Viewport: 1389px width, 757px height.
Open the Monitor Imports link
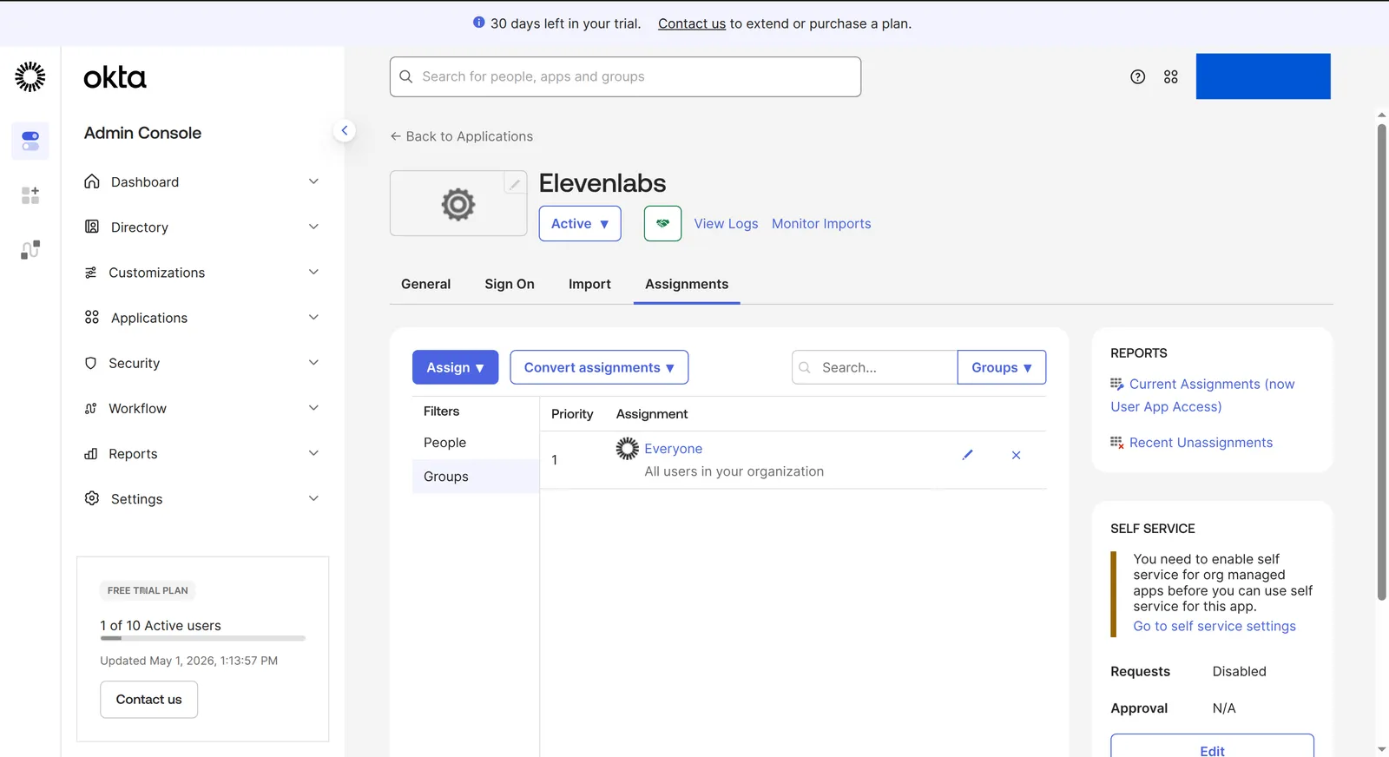pos(821,223)
